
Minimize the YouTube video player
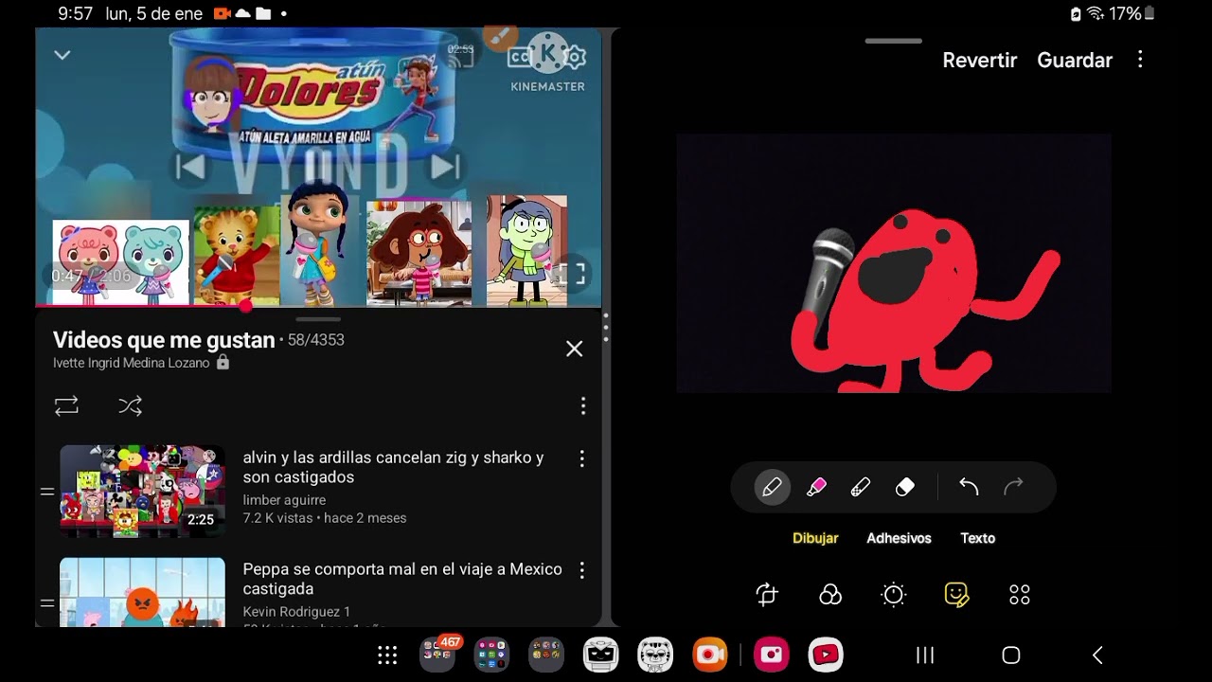[x=62, y=55]
